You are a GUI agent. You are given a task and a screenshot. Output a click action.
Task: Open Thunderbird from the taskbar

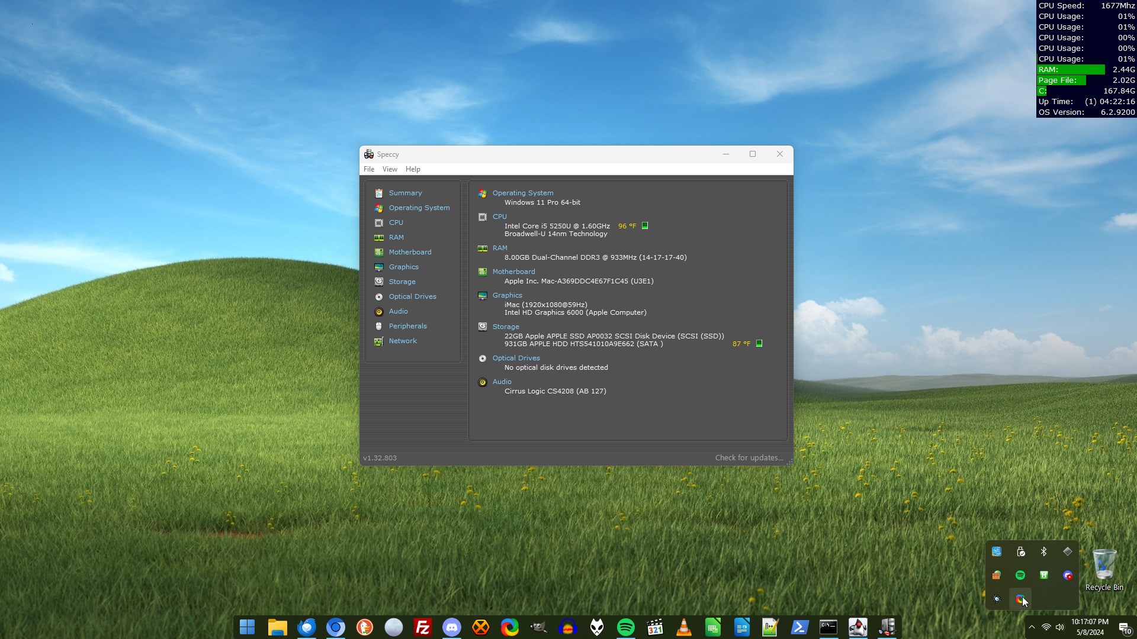[307, 627]
